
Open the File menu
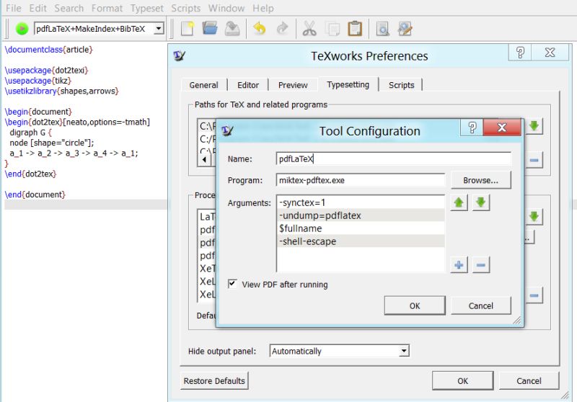(x=14, y=8)
